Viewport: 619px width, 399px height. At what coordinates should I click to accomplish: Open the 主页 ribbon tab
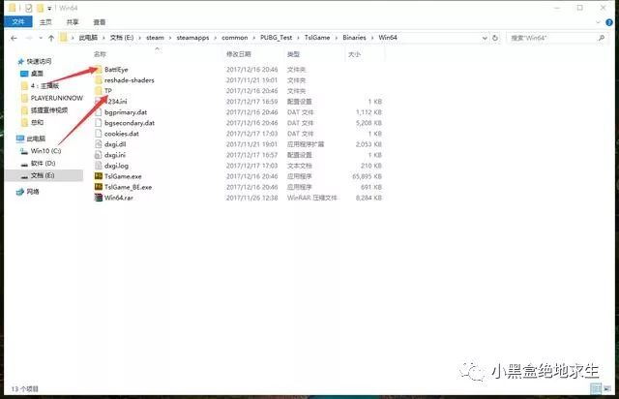point(45,22)
